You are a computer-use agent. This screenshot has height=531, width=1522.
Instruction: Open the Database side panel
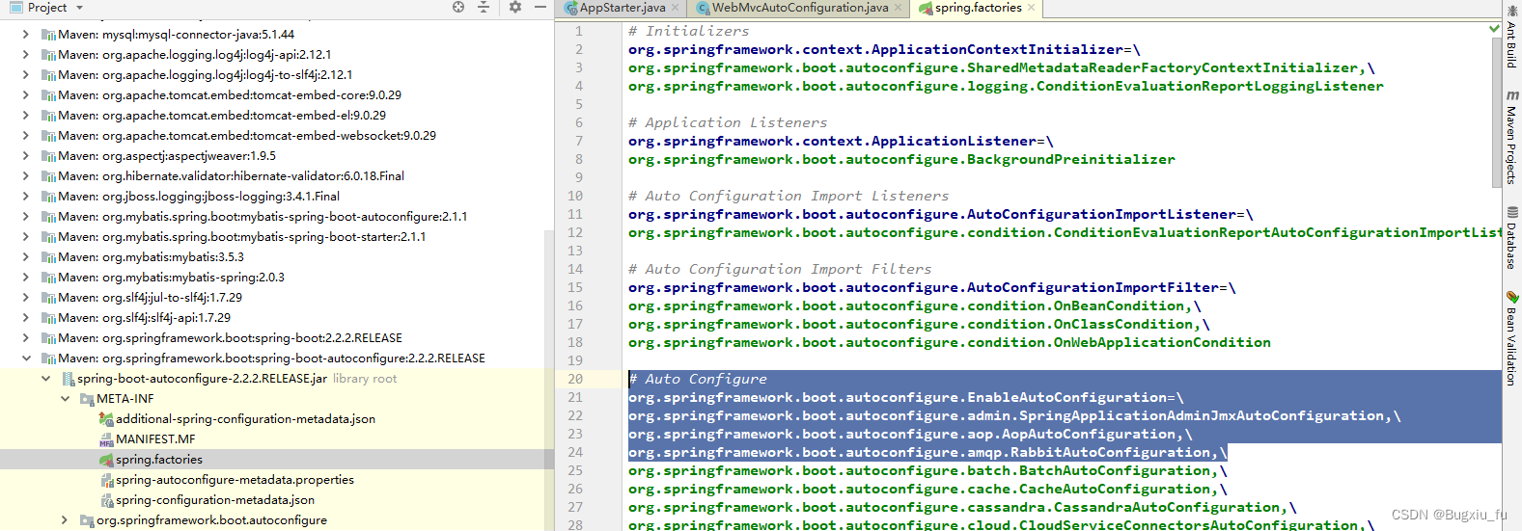1511,237
